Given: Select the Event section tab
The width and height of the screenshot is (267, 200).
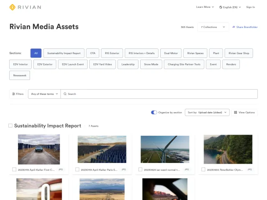Looking at the screenshot, I should (213, 64).
